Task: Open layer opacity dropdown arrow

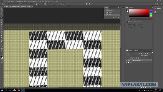Action: (152, 56)
